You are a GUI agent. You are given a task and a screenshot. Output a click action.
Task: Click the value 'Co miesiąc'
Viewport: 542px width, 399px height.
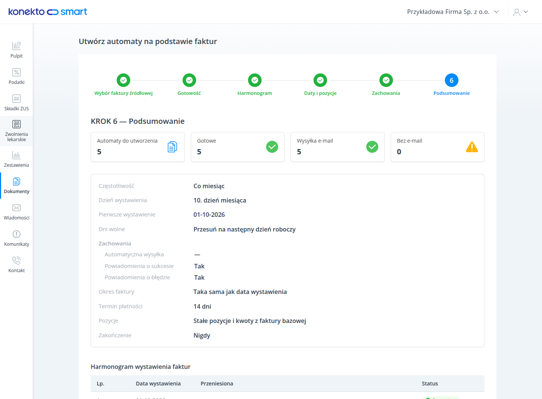[209, 186]
